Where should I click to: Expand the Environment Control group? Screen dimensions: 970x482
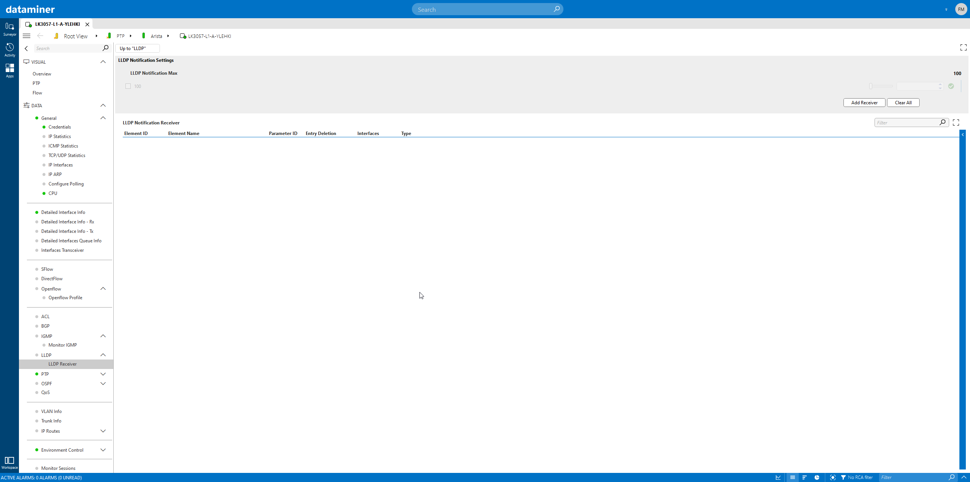coord(103,450)
